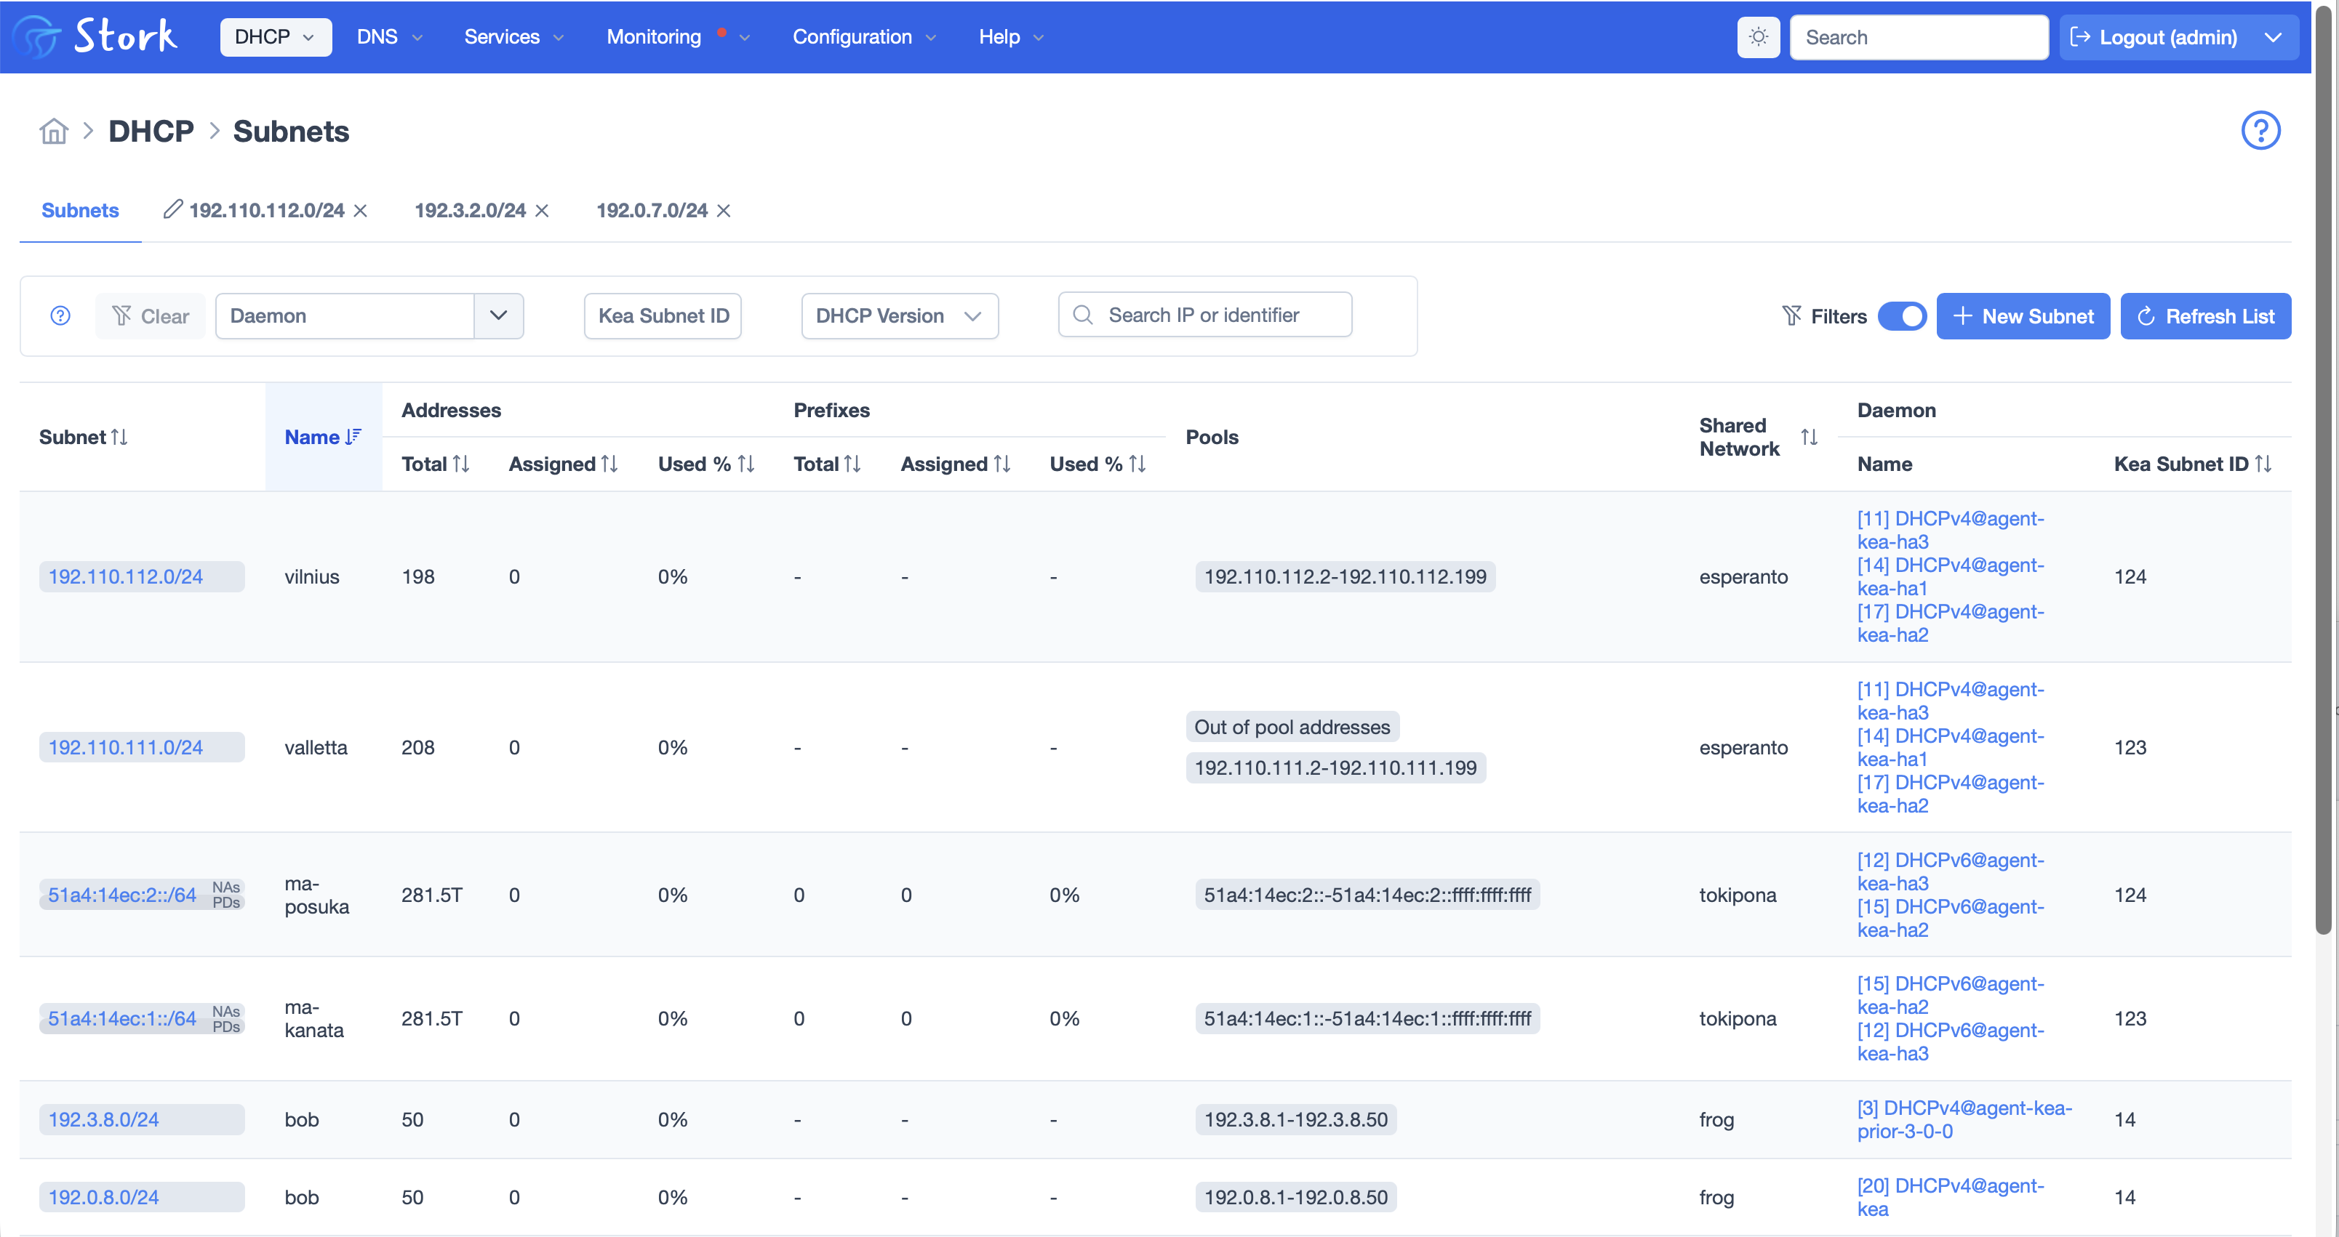Open page help question-mark icon
Viewport: 2339px width, 1237px height.
(2260, 131)
